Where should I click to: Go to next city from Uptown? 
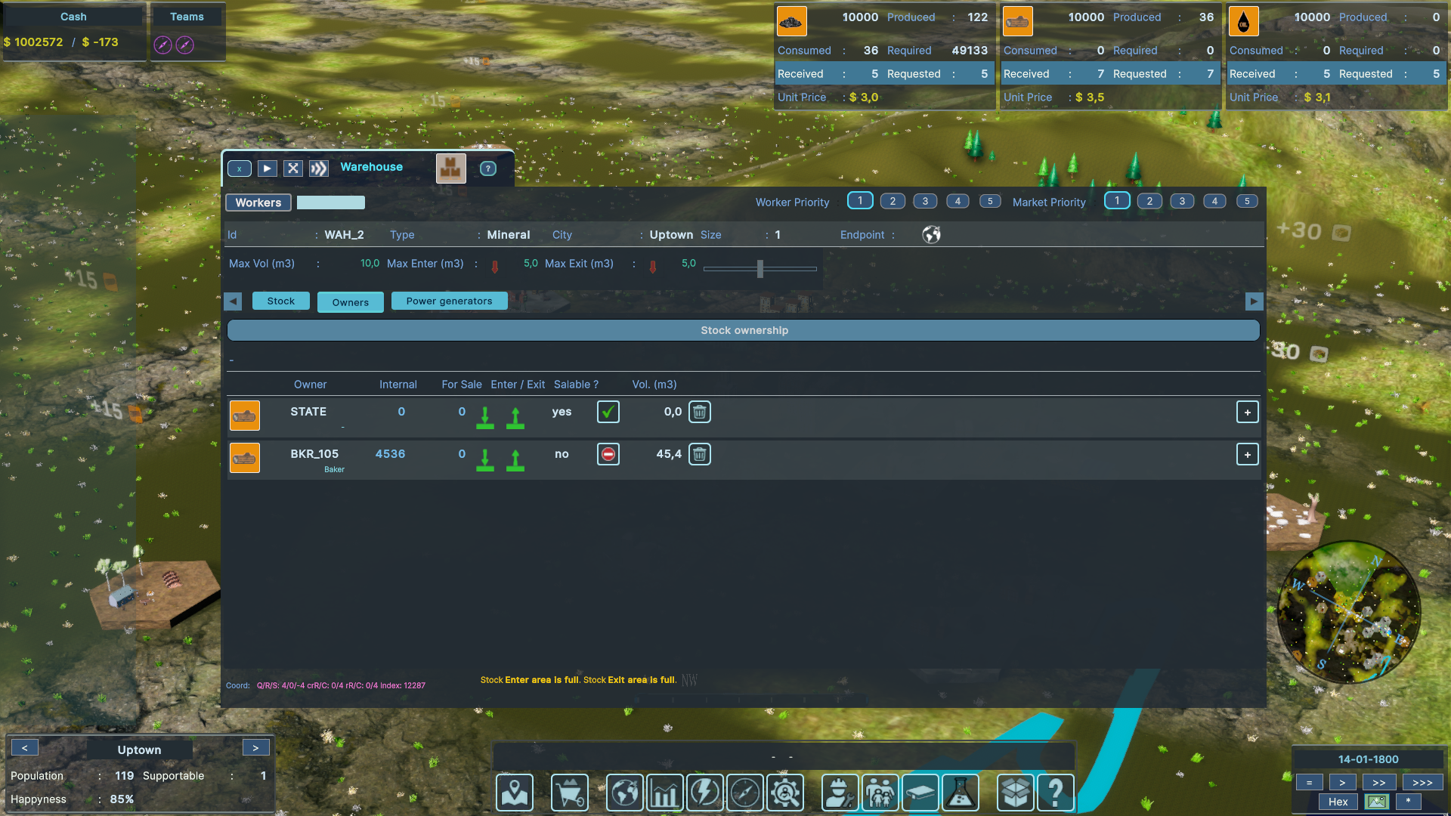[255, 748]
